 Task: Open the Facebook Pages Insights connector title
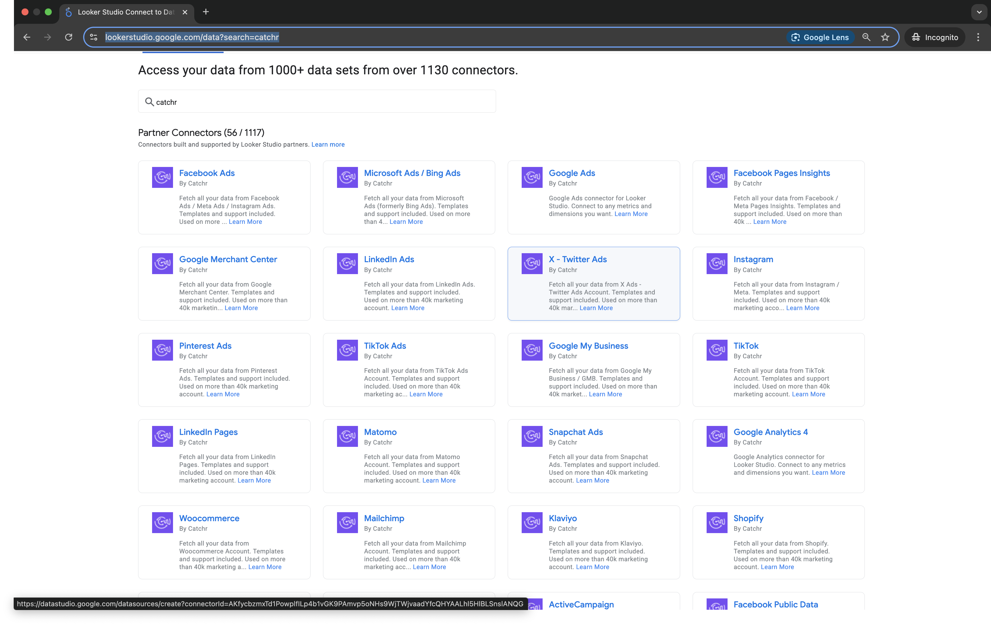tap(782, 173)
